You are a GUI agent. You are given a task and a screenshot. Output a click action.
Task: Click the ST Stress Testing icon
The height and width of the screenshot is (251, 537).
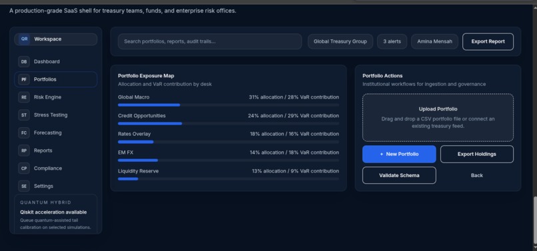[x=23, y=115]
